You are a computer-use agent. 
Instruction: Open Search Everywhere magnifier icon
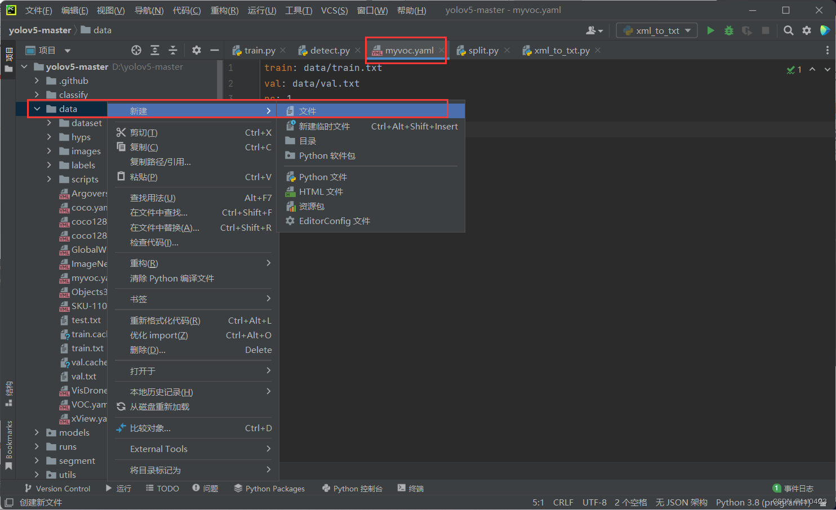pos(789,30)
